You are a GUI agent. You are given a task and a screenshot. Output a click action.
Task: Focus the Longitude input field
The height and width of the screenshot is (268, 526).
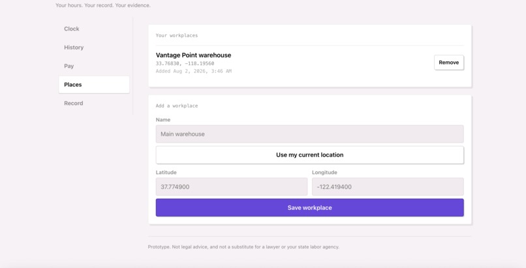[x=388, y=187]
